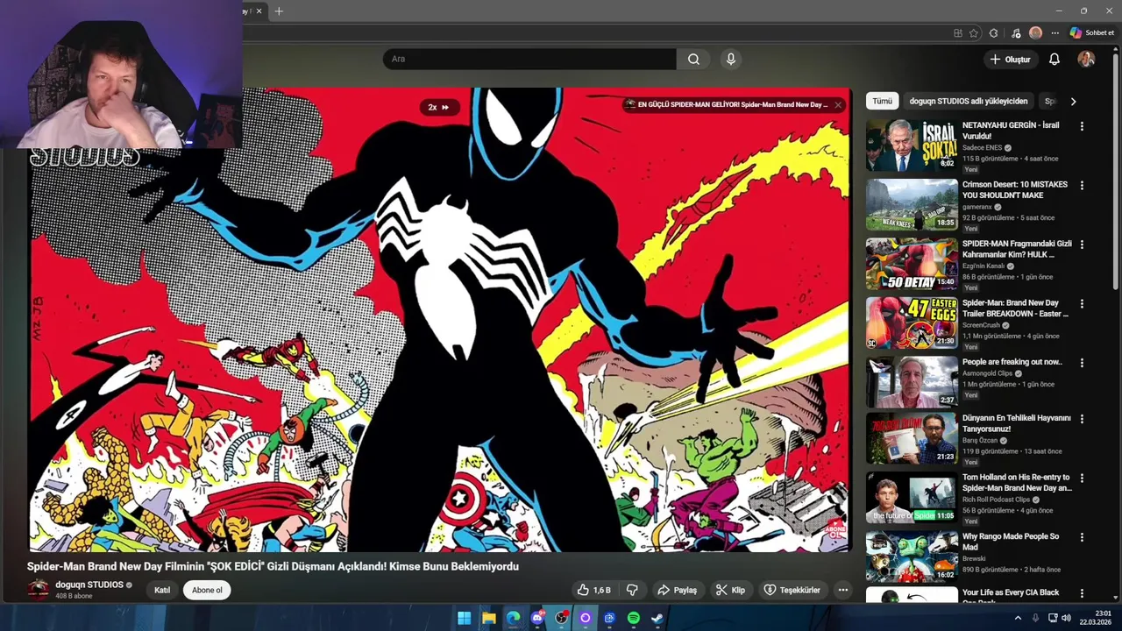
Task: Click the Sohbet et Copilot button
Action: [1091, 33]
